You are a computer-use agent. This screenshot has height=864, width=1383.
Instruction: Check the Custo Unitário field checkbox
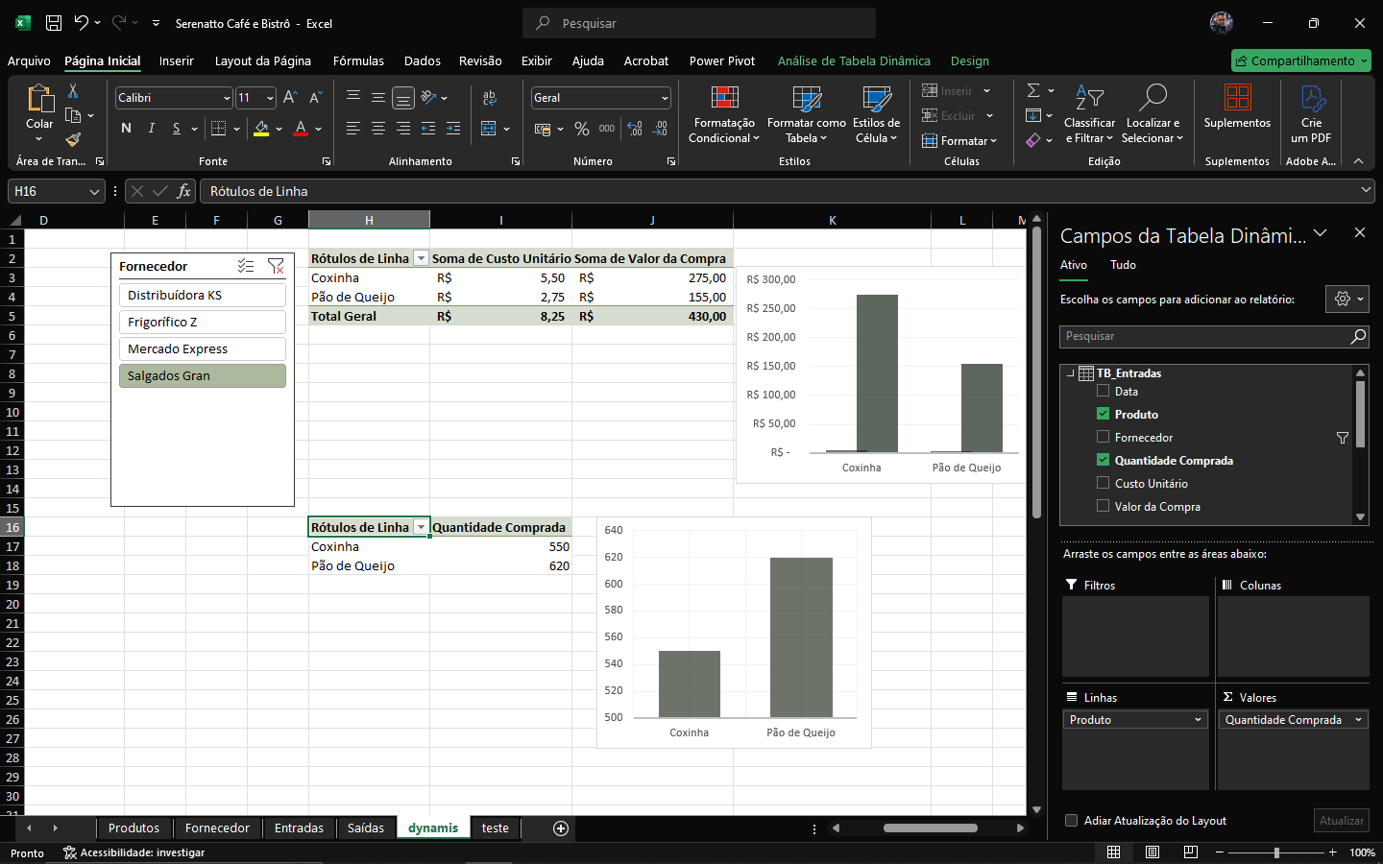(1103, 483)
